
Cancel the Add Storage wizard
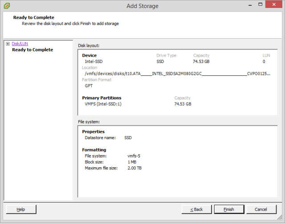click(x=261, y=209)
